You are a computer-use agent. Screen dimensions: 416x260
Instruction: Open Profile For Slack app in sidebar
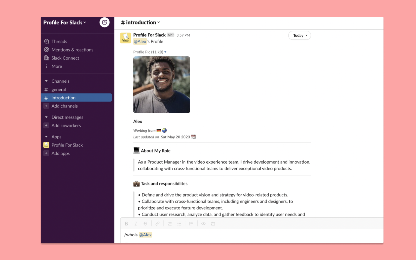coord(67,145)
